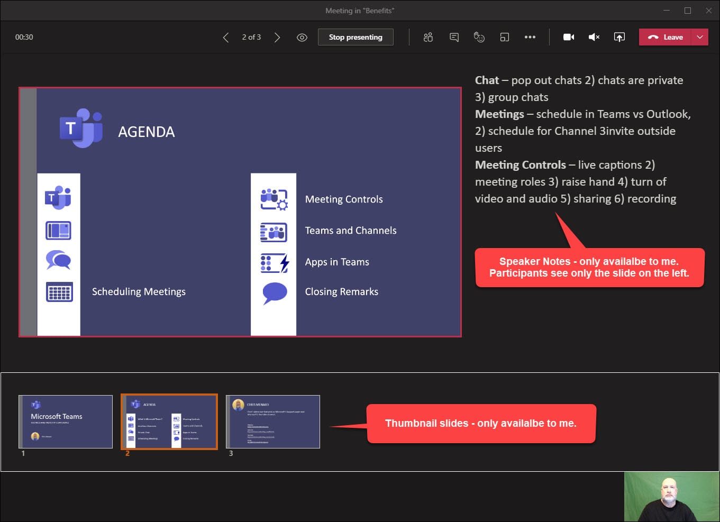
Task: Select the Microsoft Teams title slide thumbnail
Action: (x=66, y=422)
